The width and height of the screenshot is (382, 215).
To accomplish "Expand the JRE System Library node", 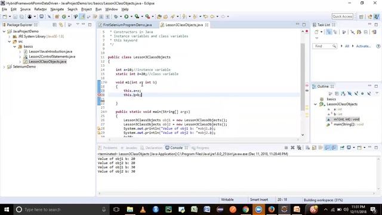I will (x=10, y=36).
